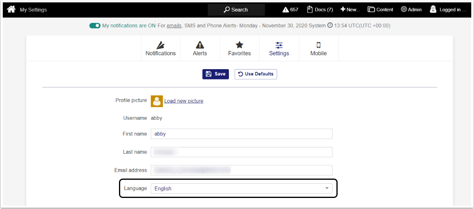Open the Language dropdown showing English
The width and height of the screenshot is (474, 209).
click(x=242, y=188)
